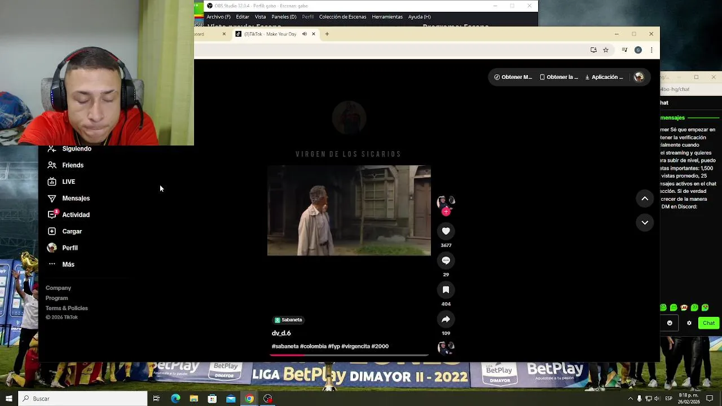722x406 pixels.
Task: Bookmark the video with the save icon
Action: click(x=446, y=290)
